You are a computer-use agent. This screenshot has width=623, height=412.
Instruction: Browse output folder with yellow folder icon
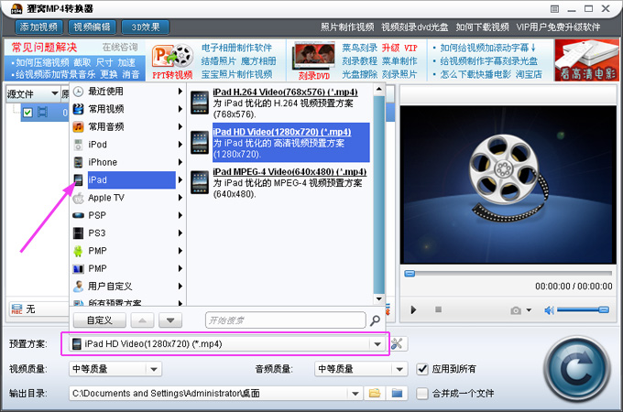click(375, 394)
